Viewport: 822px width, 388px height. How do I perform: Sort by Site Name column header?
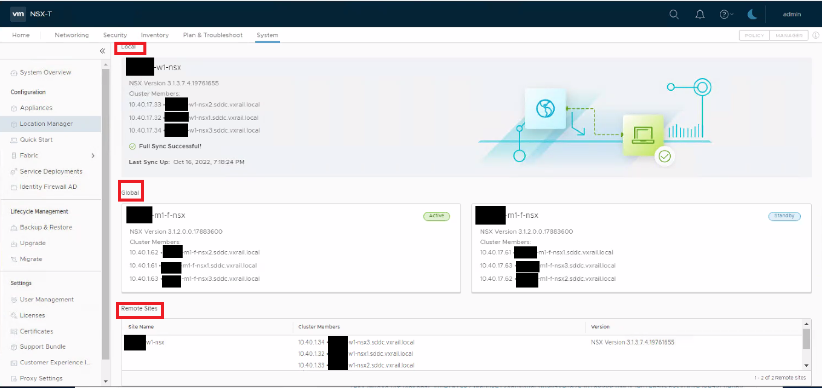coord(141,327)
